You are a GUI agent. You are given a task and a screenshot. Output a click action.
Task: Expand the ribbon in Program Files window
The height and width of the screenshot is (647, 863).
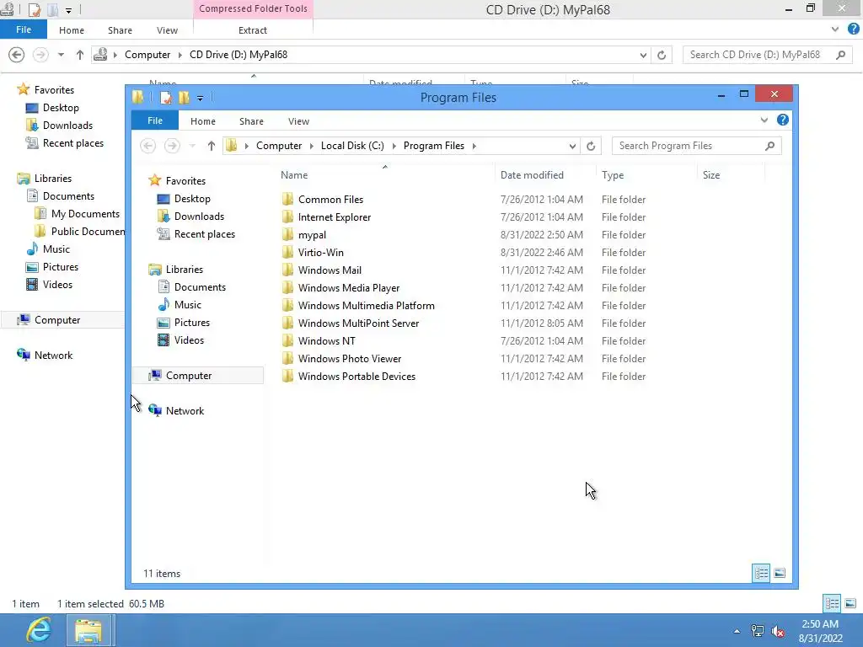click(x=764, y=120)
